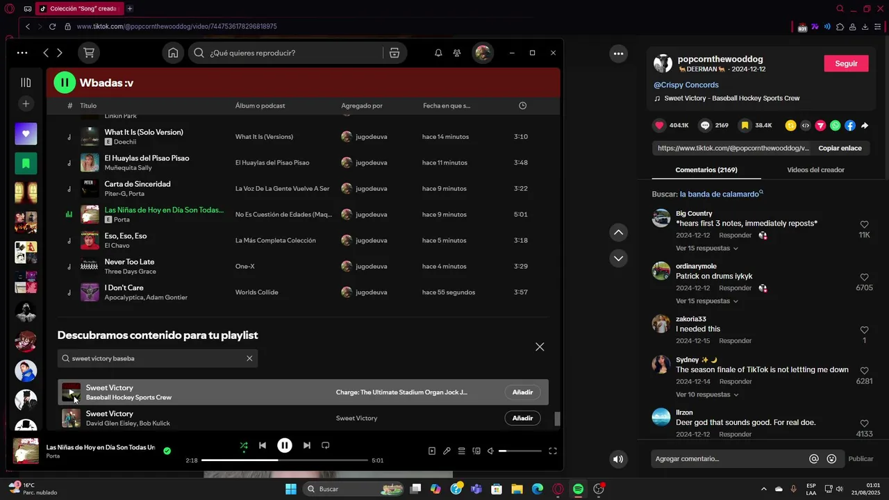This screenshot has width=889, height=500.
Task: Like the TikTok video heart icon
Action: pos(659,126)
